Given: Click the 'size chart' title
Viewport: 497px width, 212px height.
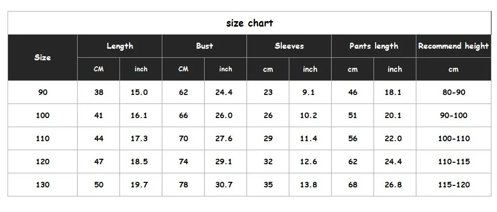Looking at the screenshot, I should point(250,23).
